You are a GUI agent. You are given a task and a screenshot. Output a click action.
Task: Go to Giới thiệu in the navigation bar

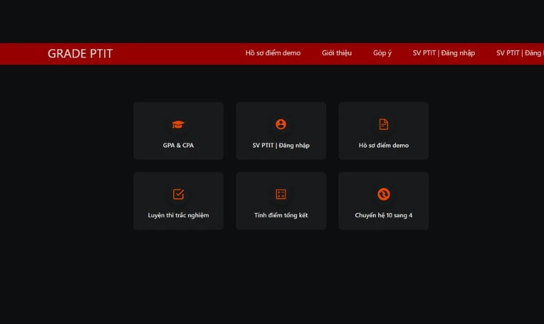click(337, 52)
